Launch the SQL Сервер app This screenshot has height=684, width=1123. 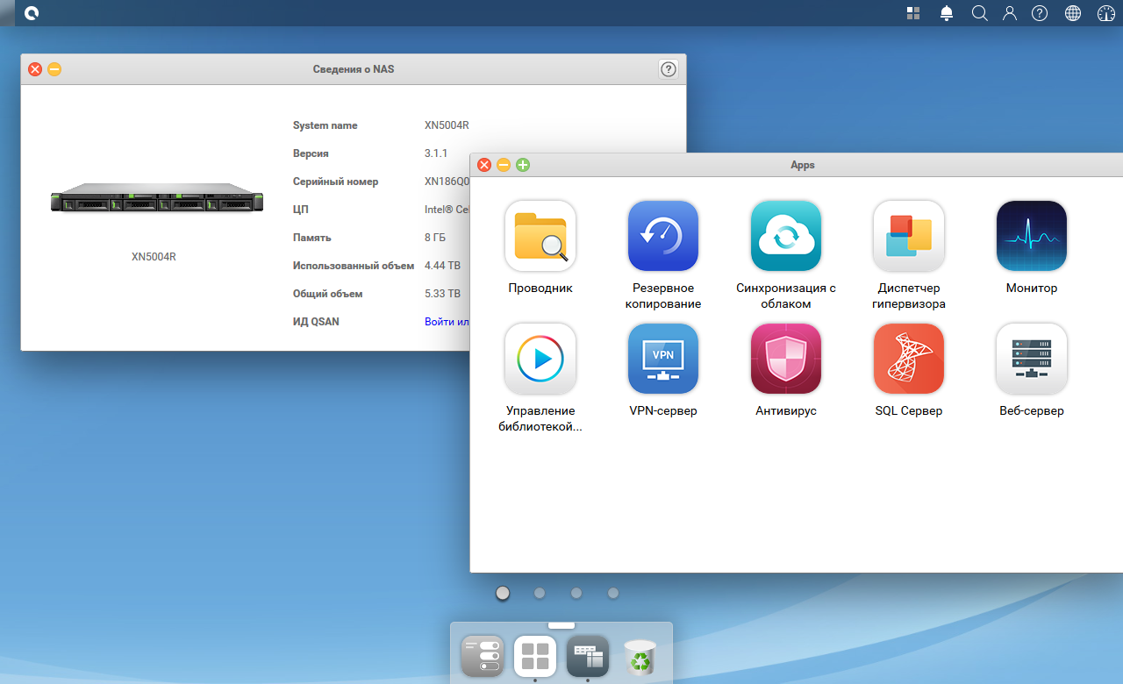pyautogui.click(x=909, y=359)
